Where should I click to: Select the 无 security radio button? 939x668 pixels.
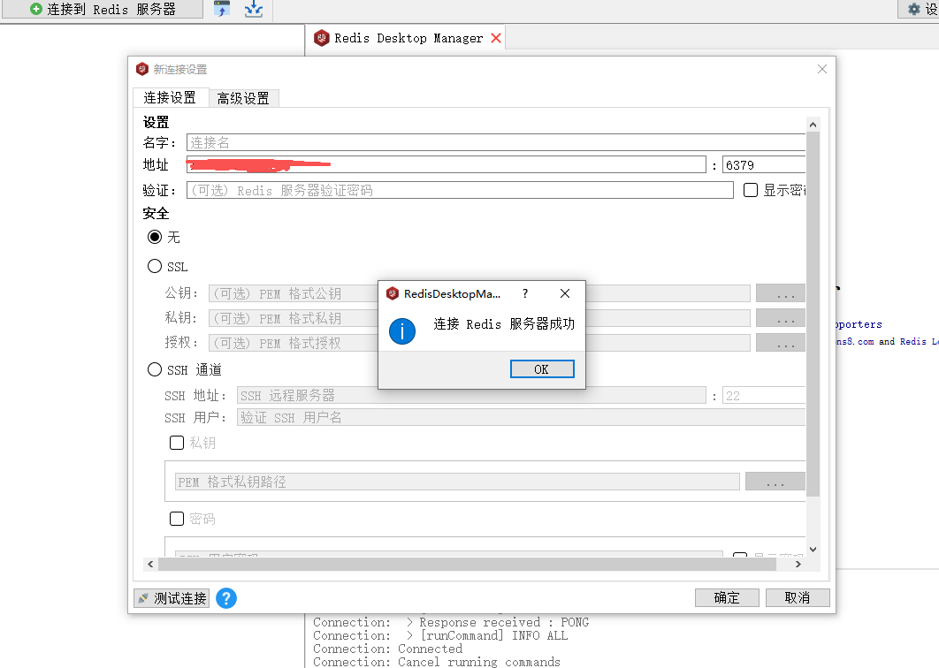point(155,237)
